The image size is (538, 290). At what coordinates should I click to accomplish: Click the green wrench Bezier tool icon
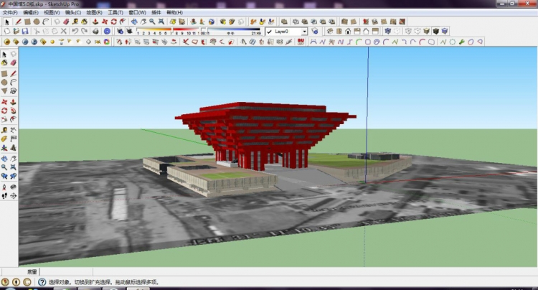(x=461, y=42)
